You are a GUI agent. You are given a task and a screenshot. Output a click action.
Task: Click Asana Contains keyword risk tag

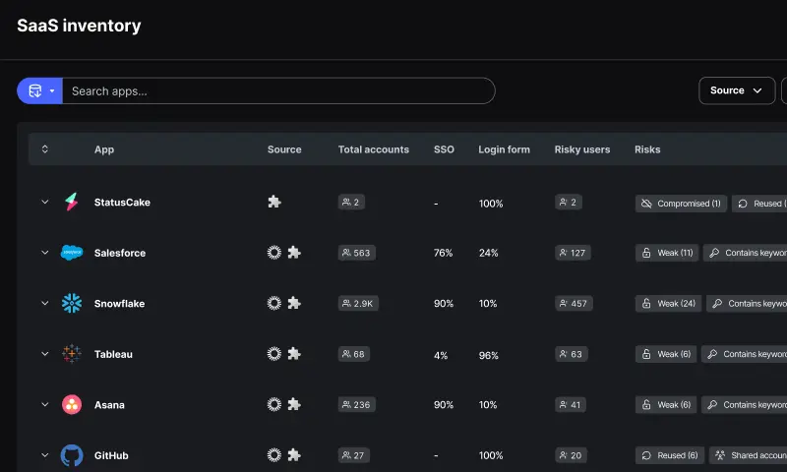(x=745, y=405)
